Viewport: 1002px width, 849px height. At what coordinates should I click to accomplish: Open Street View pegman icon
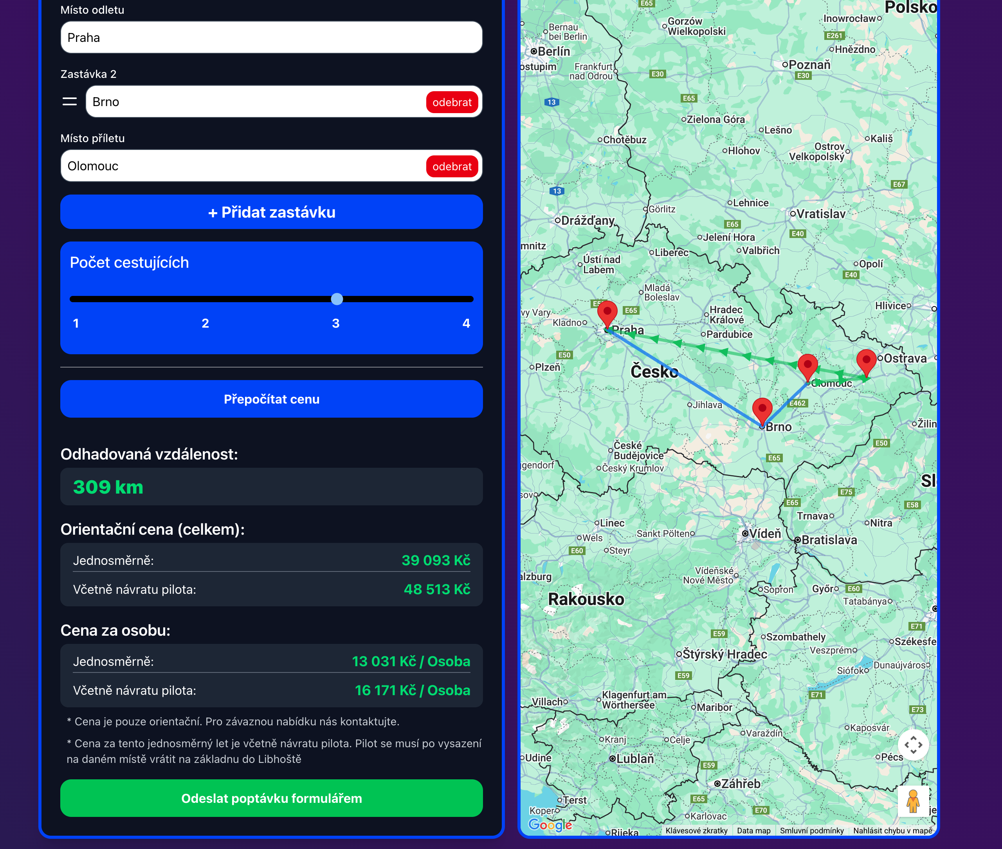[913, 801]
